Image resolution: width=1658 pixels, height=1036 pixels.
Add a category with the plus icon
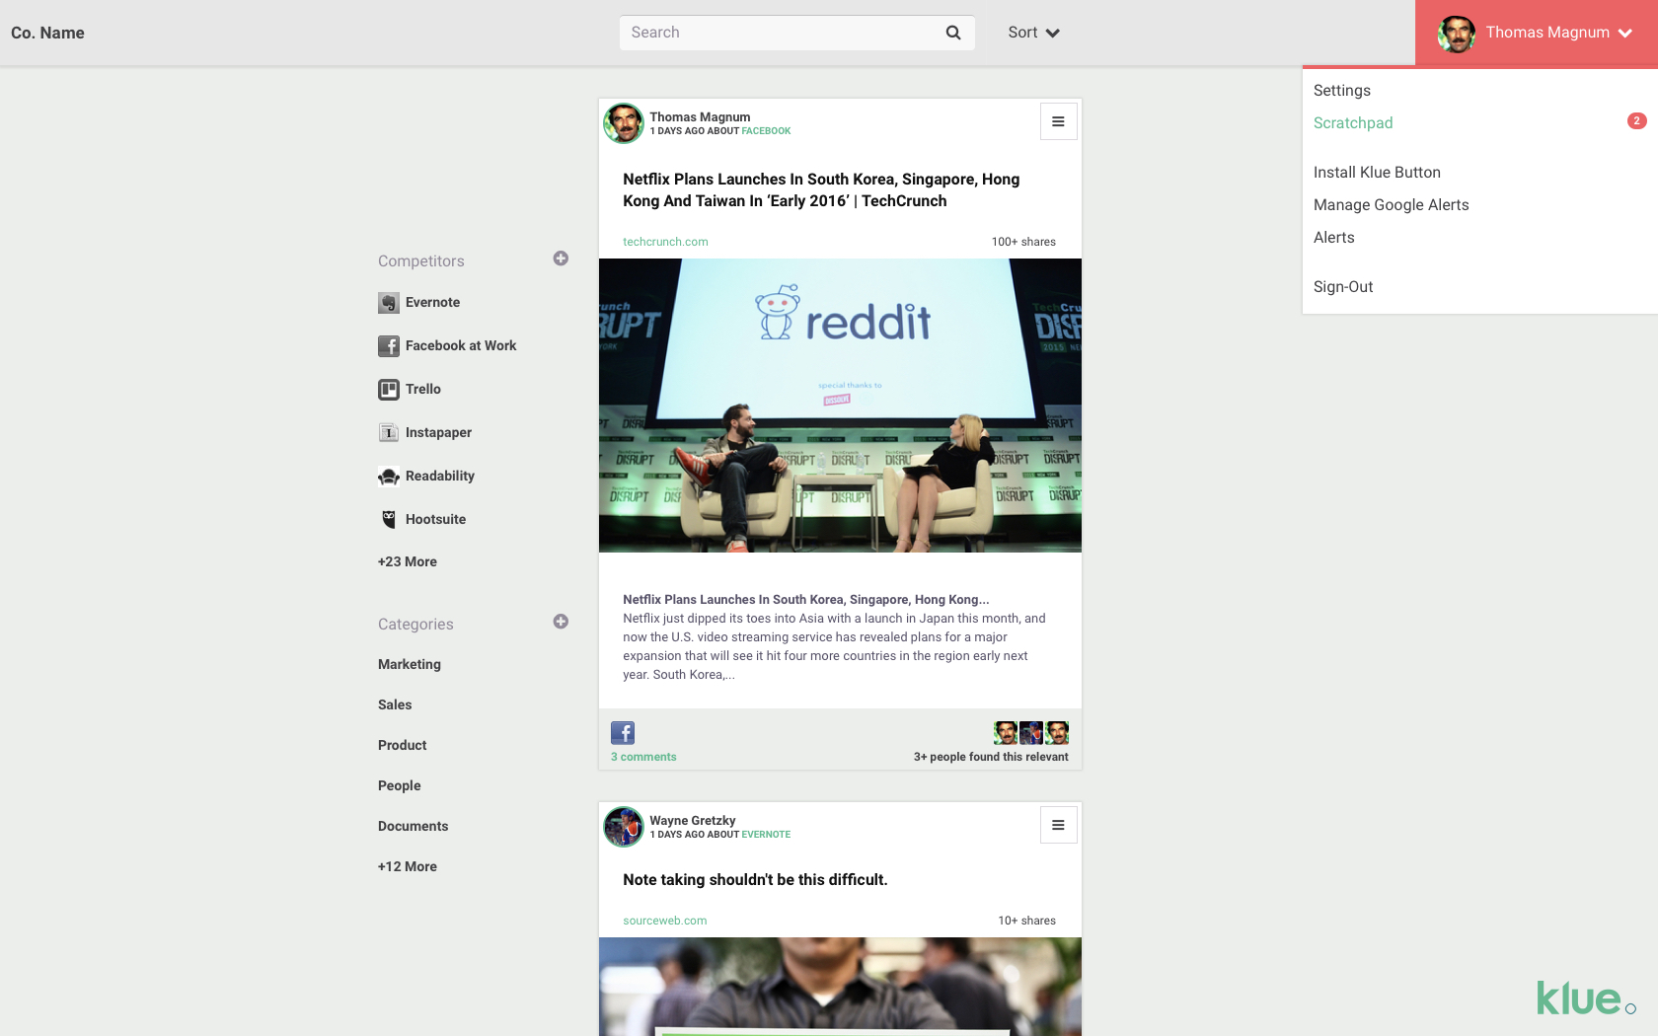[561, 622]
